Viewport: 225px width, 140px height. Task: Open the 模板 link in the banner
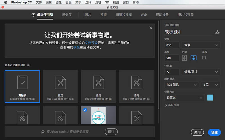coord(76,47)
